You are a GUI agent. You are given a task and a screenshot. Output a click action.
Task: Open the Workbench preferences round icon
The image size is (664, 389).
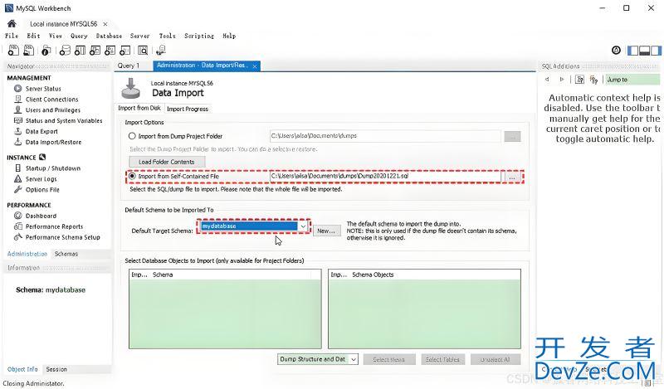(616, 51)
